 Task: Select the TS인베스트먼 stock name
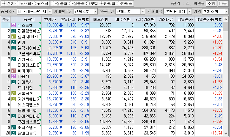point(29,122)
